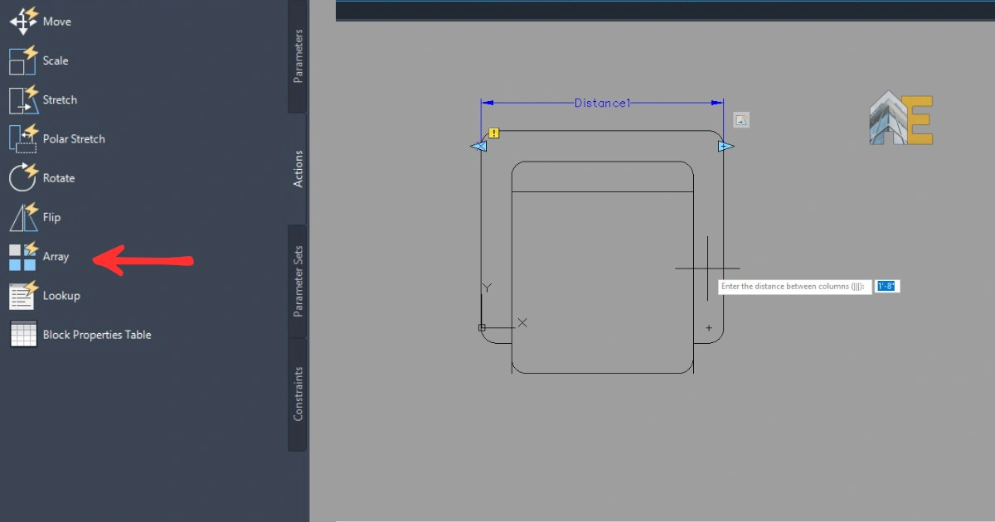Viewport: 995px width, 522px height.
Task: Select the Move action icon
Action: tap(23, 22)
